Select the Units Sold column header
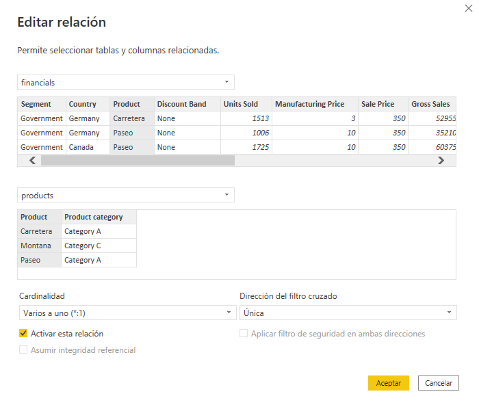Viewport: 479px width, 409px height. click(x=241, y=104)
